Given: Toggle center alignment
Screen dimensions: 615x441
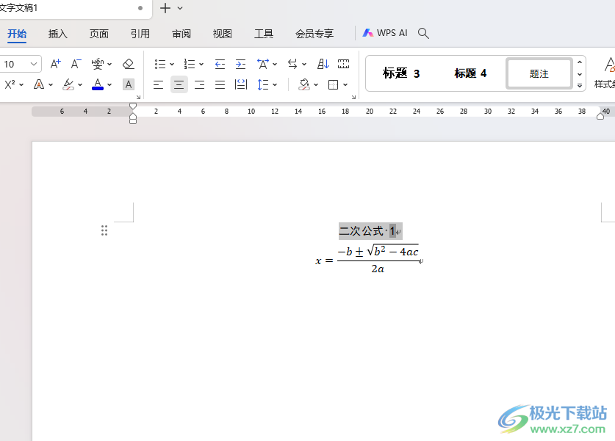Looking at the screenshot, I should [x=179, y=84].
